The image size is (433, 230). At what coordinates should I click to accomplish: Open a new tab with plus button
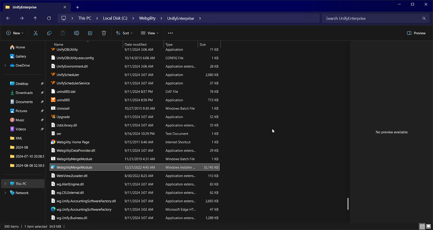pyautogui.click(x=77, y=7)
